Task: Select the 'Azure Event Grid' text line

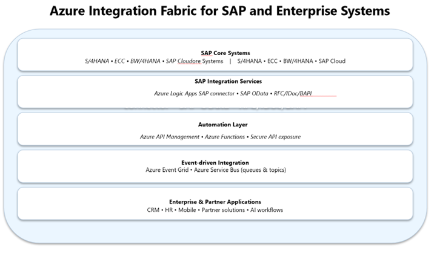Action: [216, 169]
